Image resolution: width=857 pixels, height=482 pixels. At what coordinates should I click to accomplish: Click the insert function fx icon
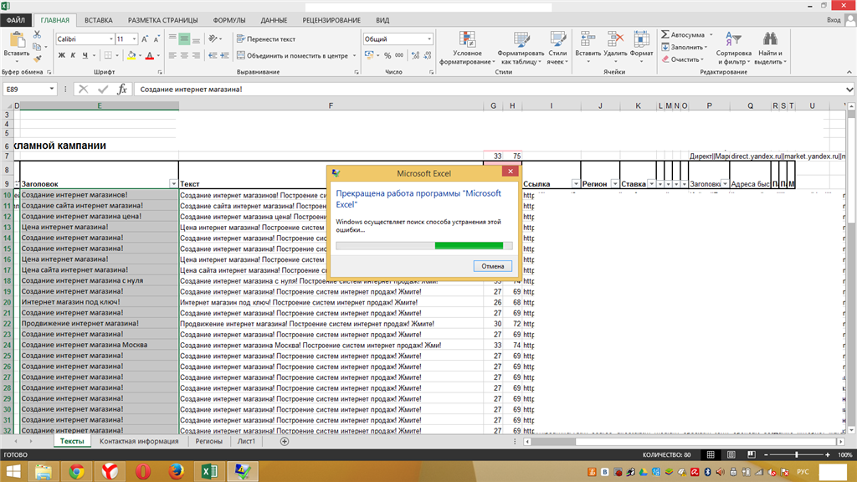[x=122, y=89]
